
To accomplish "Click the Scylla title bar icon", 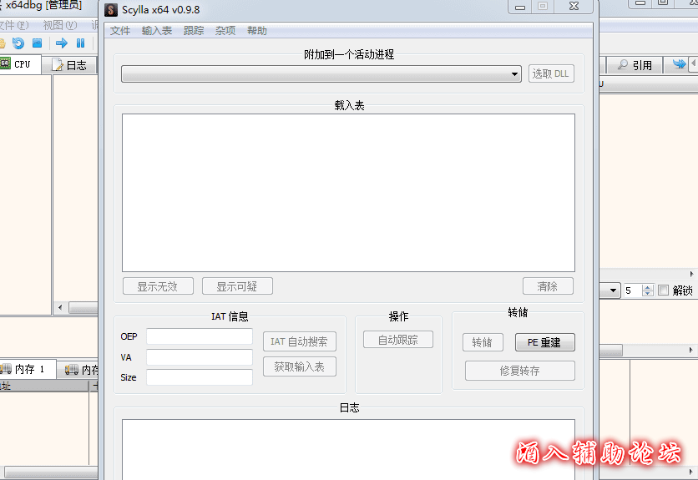I will (x=111, y=10).
